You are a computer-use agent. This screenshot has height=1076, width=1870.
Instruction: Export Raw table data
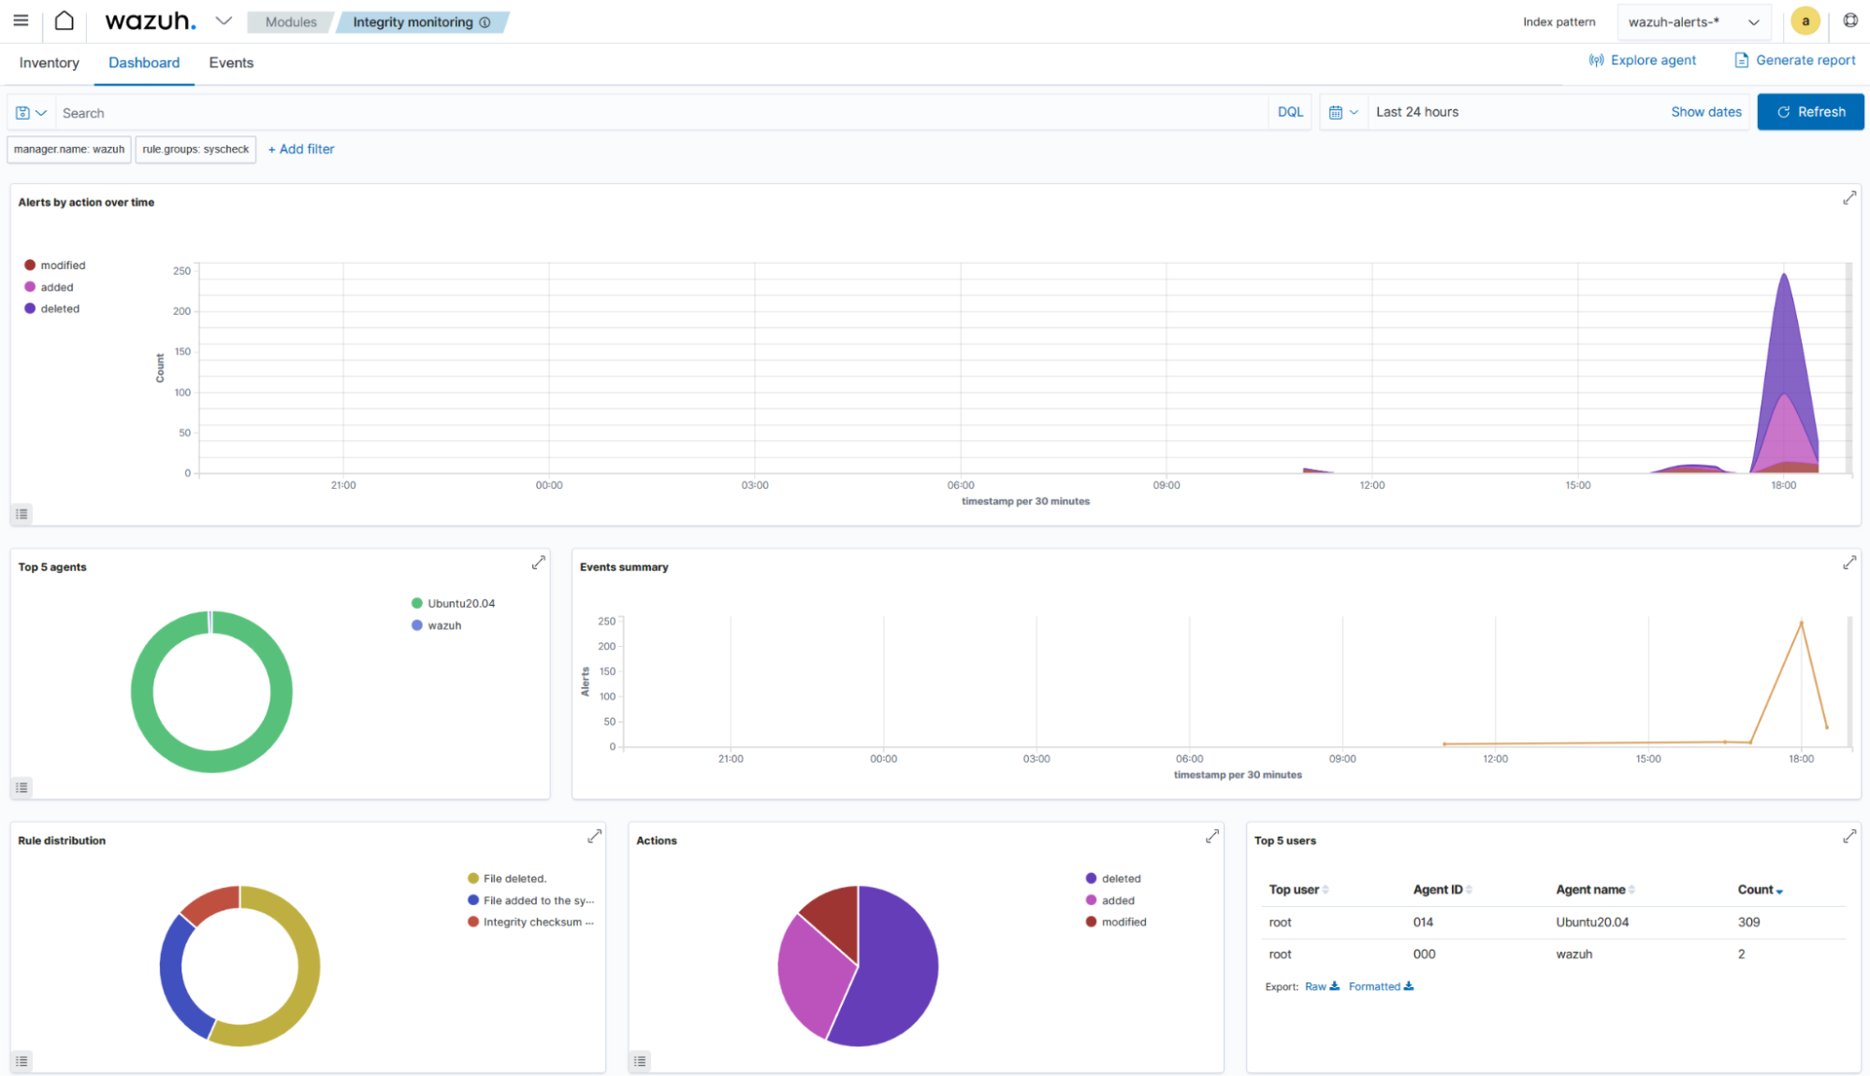(x=1322, y=987)
